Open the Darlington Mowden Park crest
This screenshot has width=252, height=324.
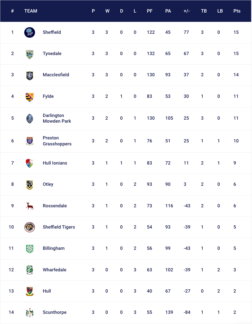[30, 118]
